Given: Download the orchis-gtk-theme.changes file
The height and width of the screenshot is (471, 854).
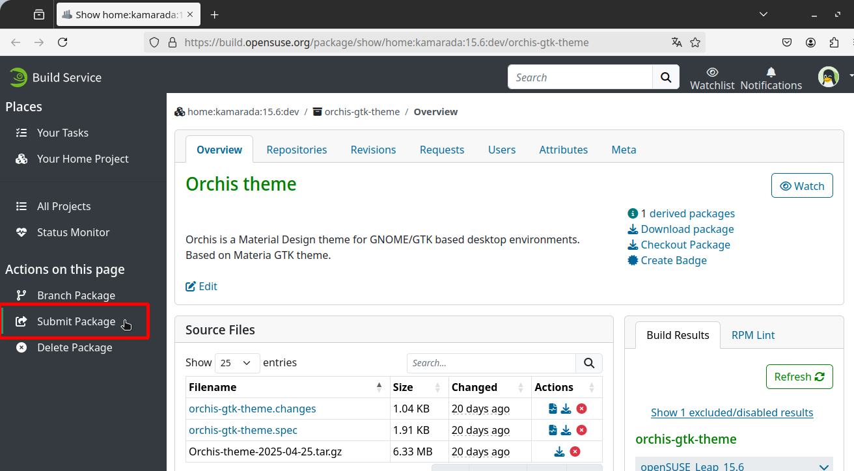Looking at the screenshot, I should click(x=566, y=409).
